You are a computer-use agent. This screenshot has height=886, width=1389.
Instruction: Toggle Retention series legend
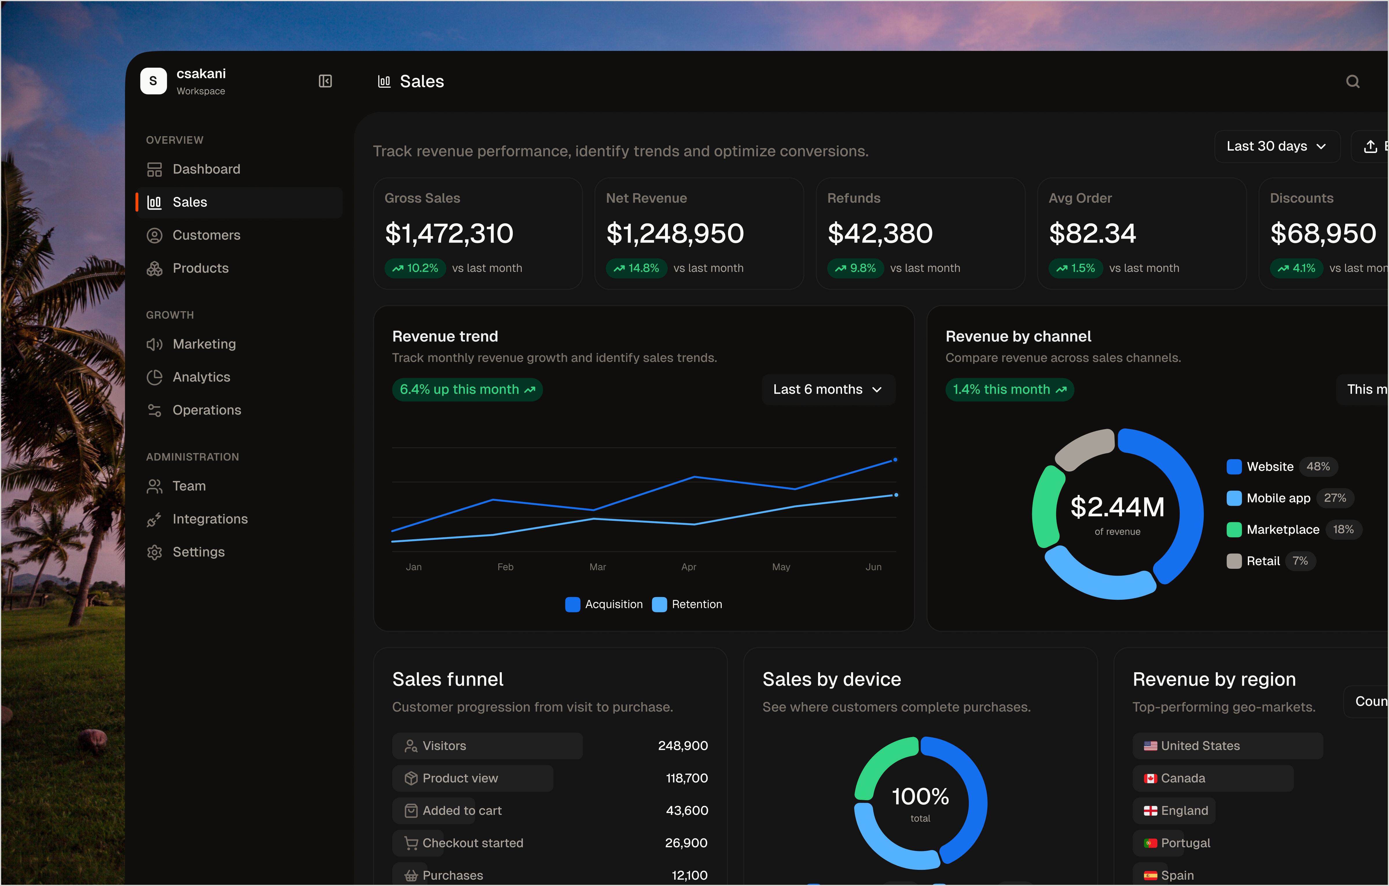point(687,605)
